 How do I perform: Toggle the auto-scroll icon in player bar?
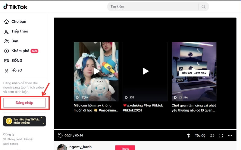[x=189, y=136]
